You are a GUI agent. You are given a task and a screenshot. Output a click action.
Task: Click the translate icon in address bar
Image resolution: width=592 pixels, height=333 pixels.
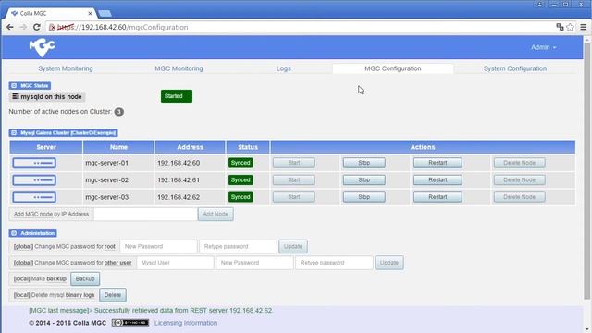pos(560,27)
